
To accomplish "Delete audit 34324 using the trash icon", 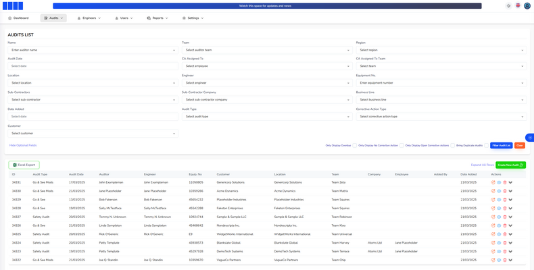I will click(505, 243).
